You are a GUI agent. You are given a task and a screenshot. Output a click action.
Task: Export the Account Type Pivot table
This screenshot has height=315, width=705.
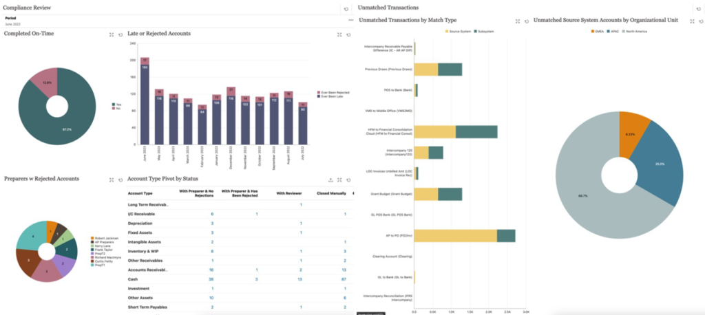coord(330,180)
